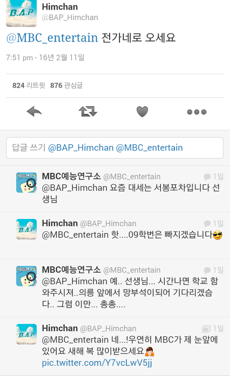230x376 pixels.
Task: View the 876 likes list
Action: pos(67,85)
